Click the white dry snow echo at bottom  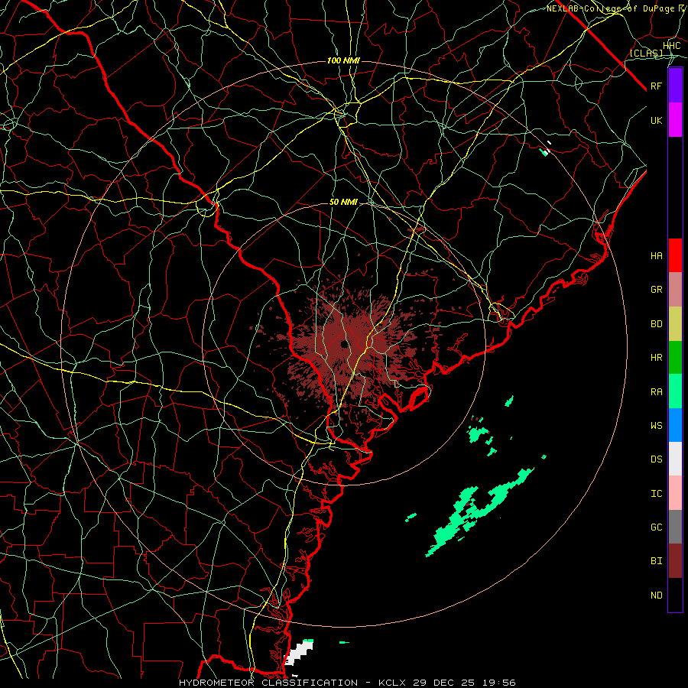click(x=298, y=654)
